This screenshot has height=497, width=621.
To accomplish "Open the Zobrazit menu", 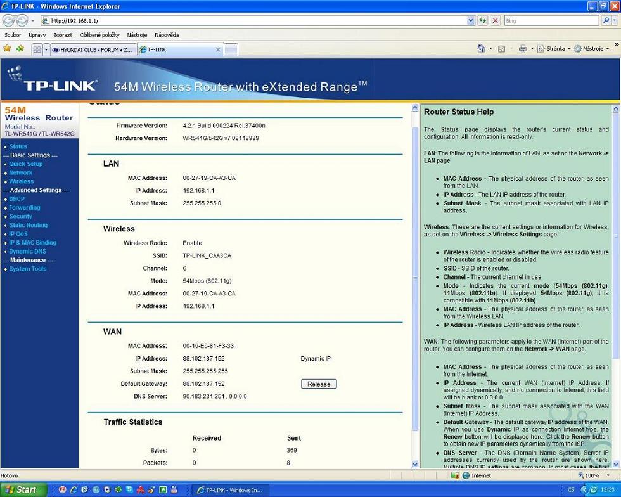I will pos(63,35).
